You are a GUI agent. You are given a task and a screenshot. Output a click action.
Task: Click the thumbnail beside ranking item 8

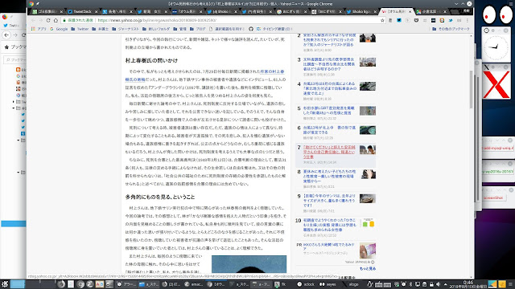click(x=369, y=174)
